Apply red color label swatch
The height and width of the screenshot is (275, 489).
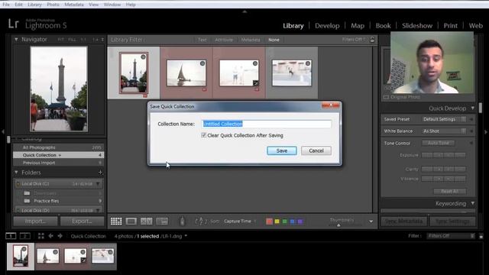(269, 222)
